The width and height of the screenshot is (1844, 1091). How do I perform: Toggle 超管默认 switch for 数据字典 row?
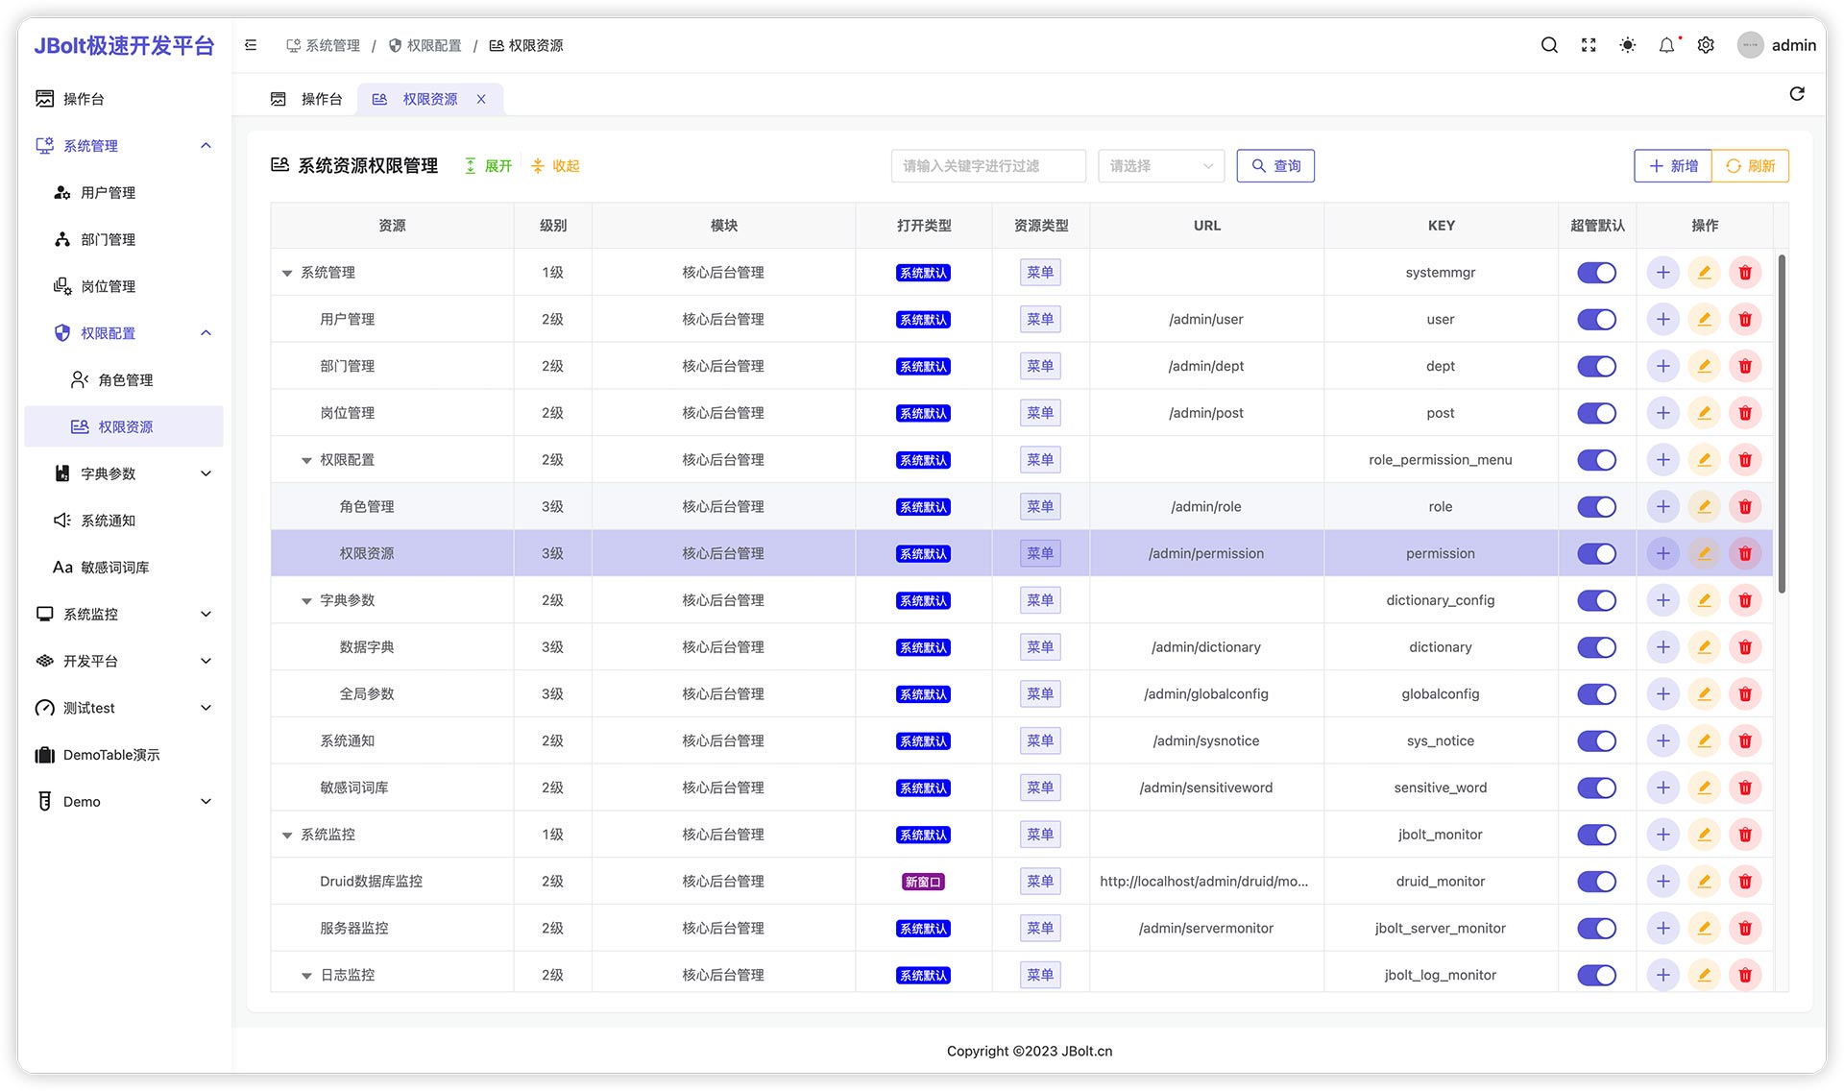click(x=1596, y=647)
